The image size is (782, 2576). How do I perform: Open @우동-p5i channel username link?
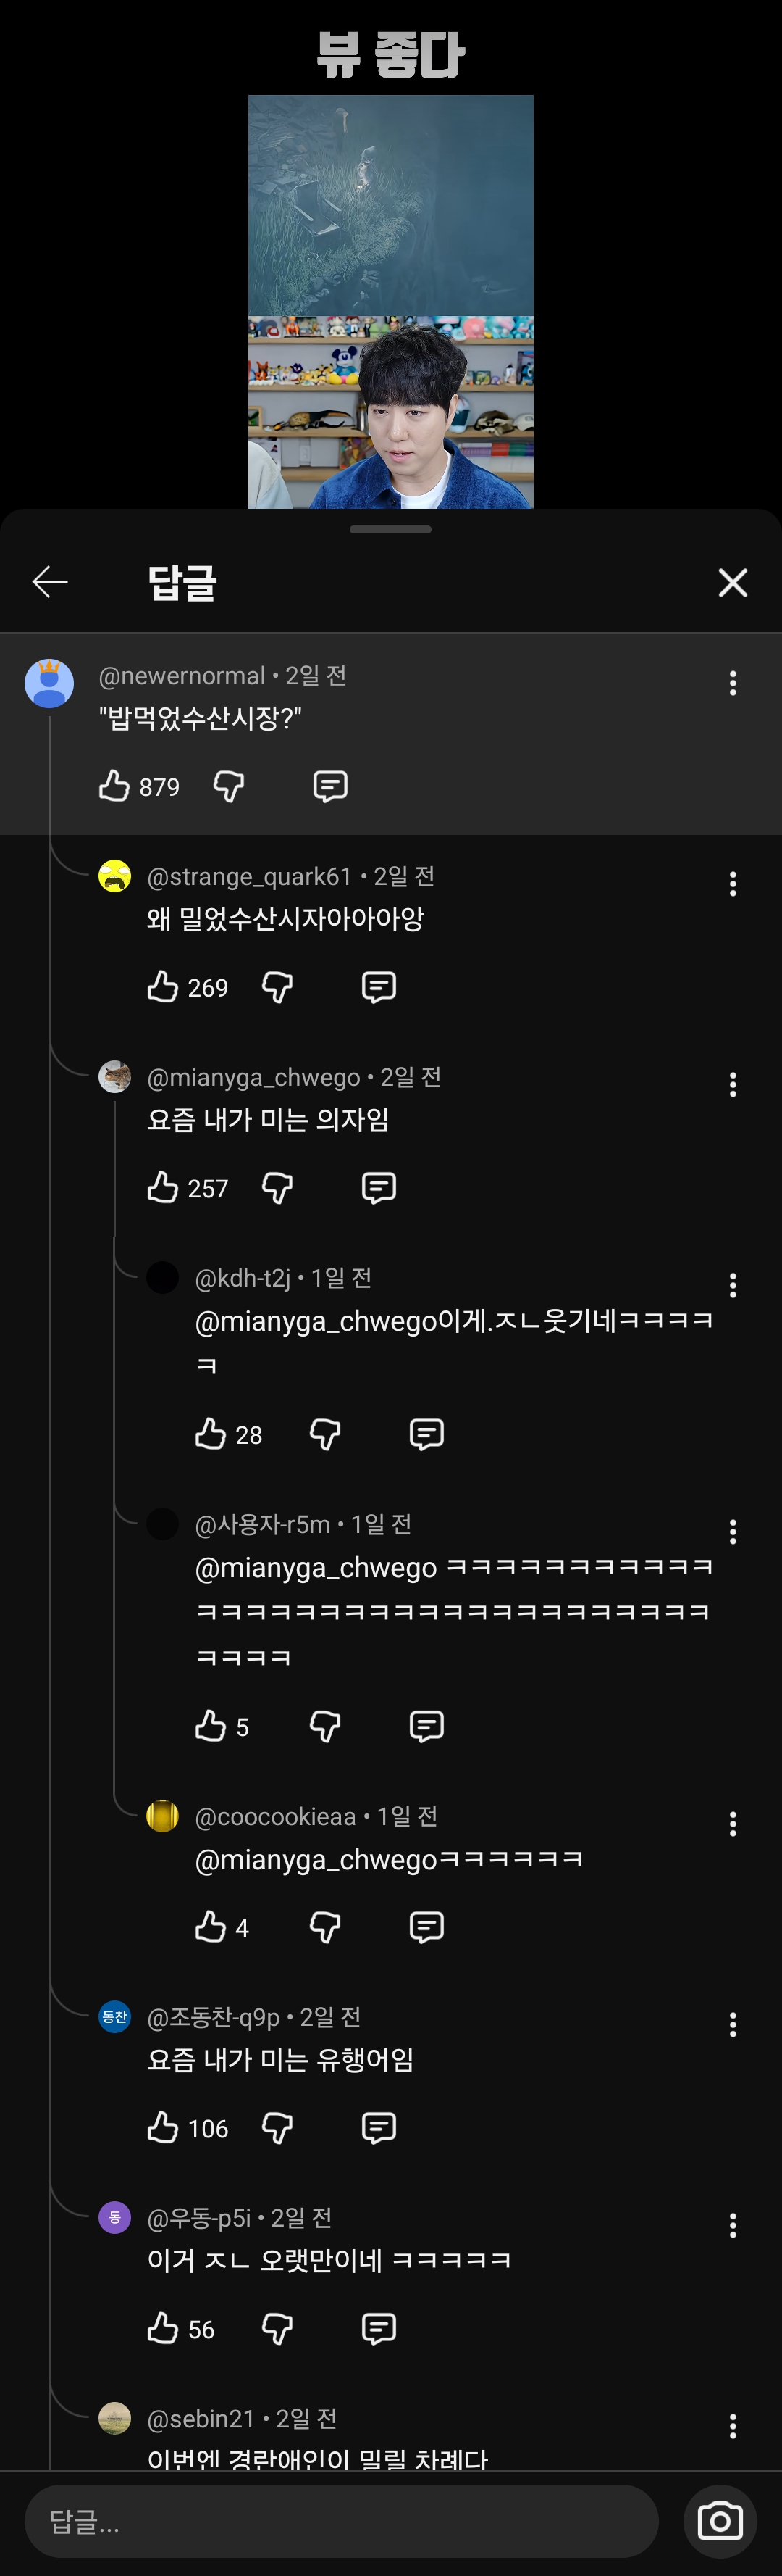click(198, 2218)
